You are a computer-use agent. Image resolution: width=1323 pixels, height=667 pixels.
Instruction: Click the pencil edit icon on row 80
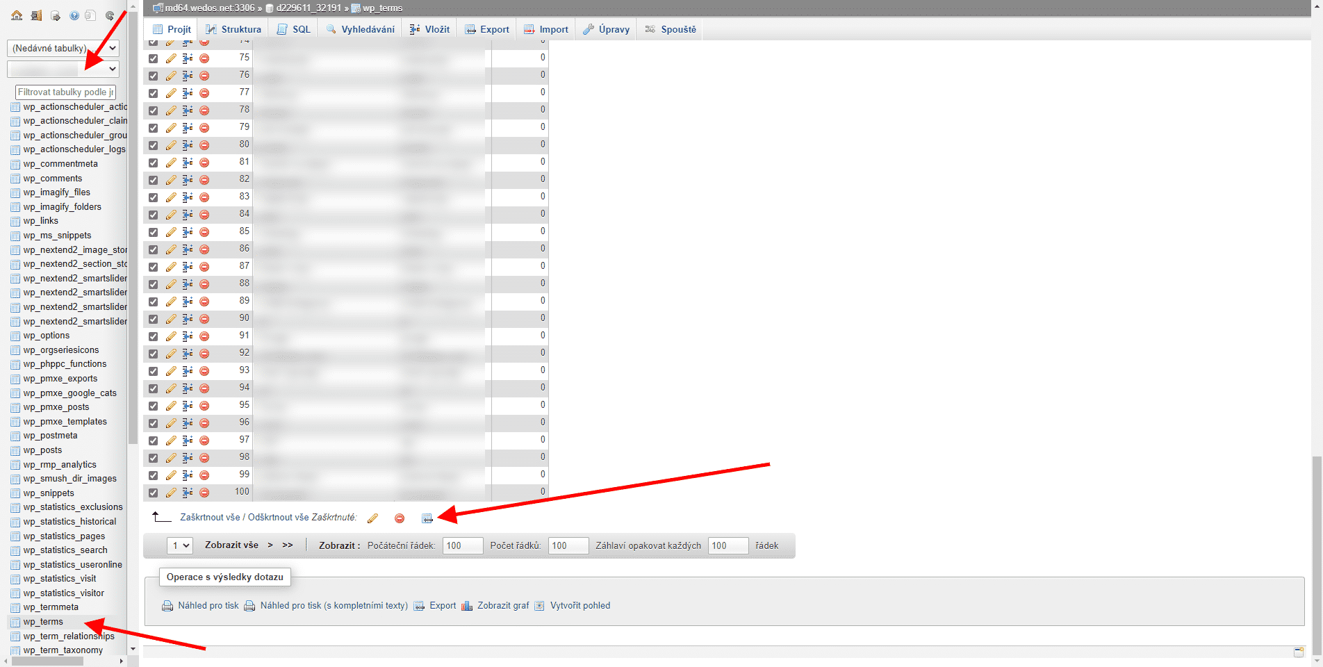[x=171, y=145]
